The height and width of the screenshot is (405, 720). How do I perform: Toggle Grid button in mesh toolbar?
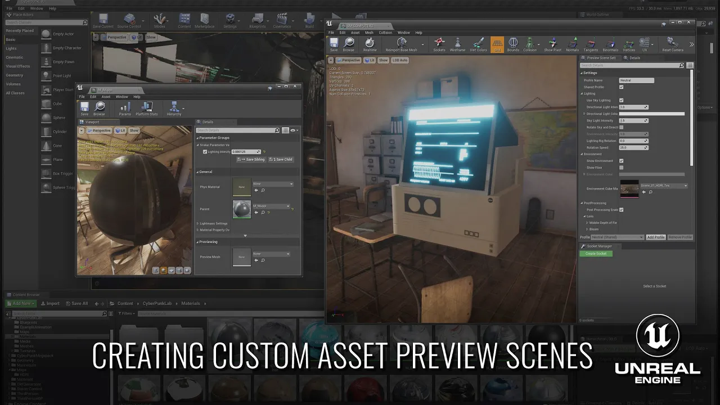497,44
